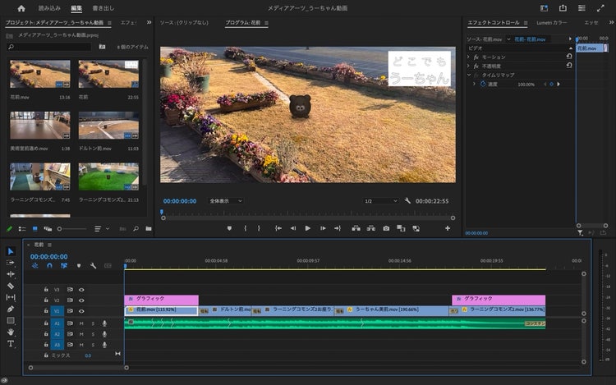This screenshot has height=385, width=616.
Task: Open プログラム: 花前 panel menu
Action: click(266, 23)
